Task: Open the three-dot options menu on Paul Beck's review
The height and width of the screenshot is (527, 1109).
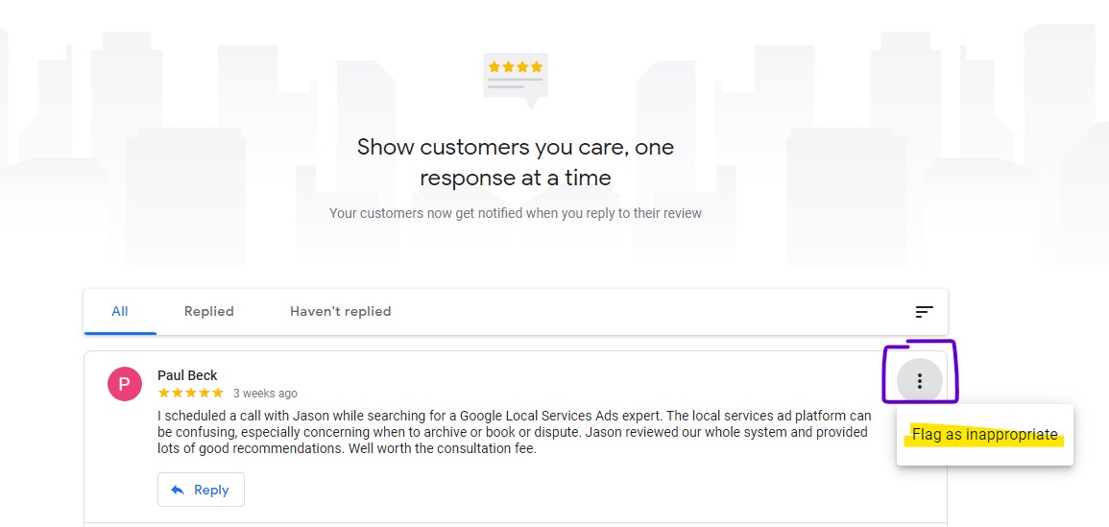Action: click(920, 382)
